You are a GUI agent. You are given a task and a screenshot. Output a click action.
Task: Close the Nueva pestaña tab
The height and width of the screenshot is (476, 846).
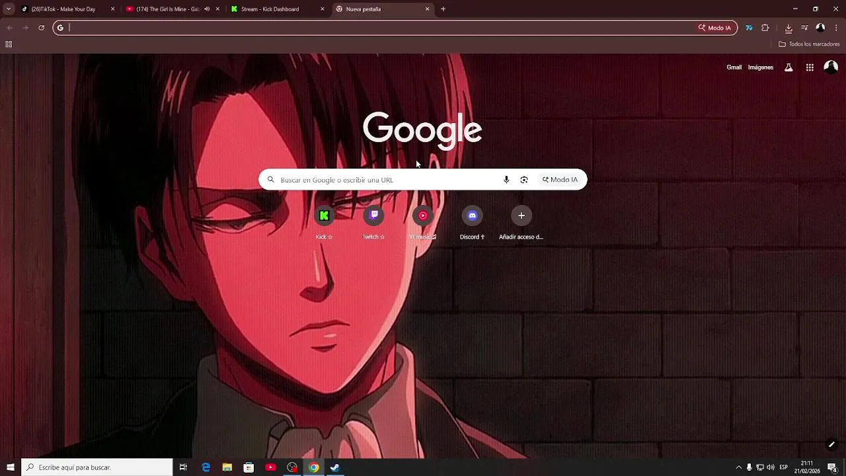click(427, 9)
